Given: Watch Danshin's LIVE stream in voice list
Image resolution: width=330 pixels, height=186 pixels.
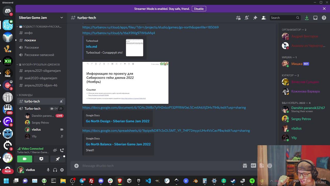Looking at the screenshot, I should pyautogui.click(x=60, y=116).
